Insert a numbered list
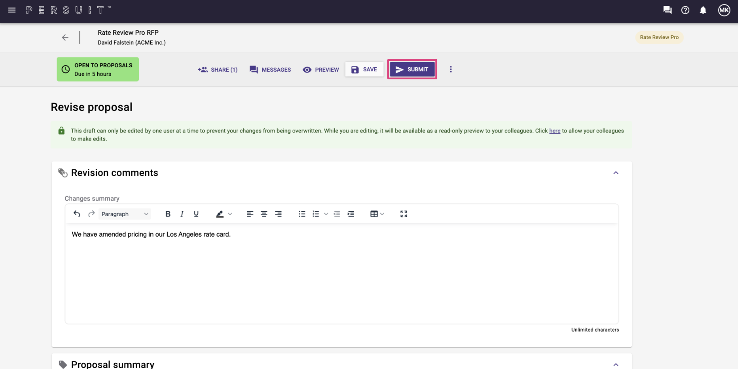This screenshot has height=369, width=738. tap(316, 214)
